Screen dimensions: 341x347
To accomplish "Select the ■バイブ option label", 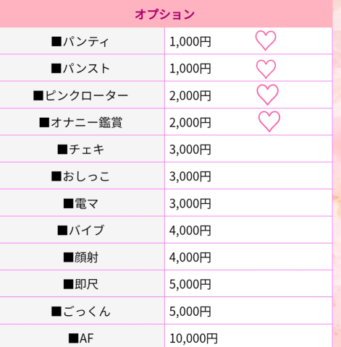I will tap(80, 231).
